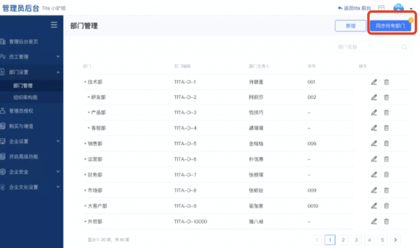Click the next page arrow
Viewport: 420px width, 248px height.
(x=395, y=240)
